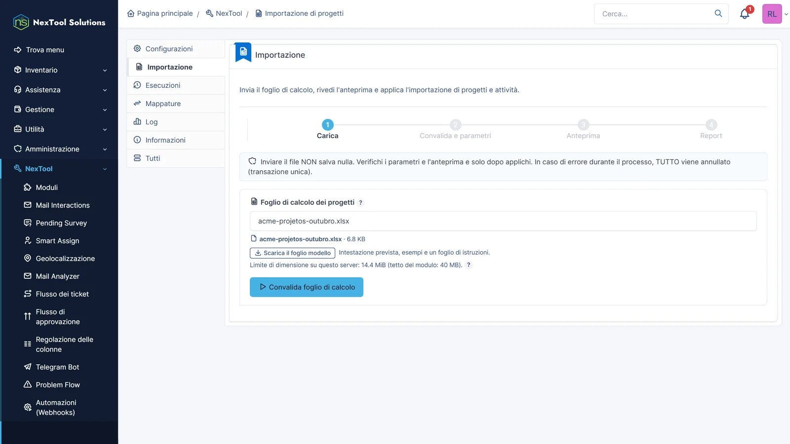Select the Importazione tab
This screenshot has height=444, width=790.
[x=176, y=67]
